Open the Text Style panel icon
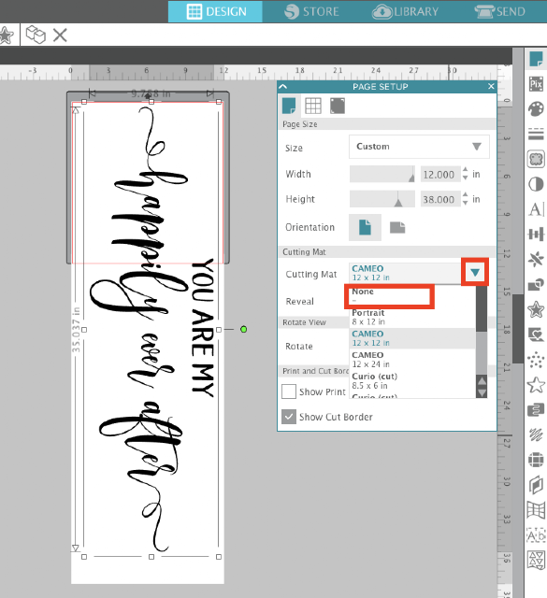Image resolution: width=547 pixels, height=598 pixels. [536, 209]
